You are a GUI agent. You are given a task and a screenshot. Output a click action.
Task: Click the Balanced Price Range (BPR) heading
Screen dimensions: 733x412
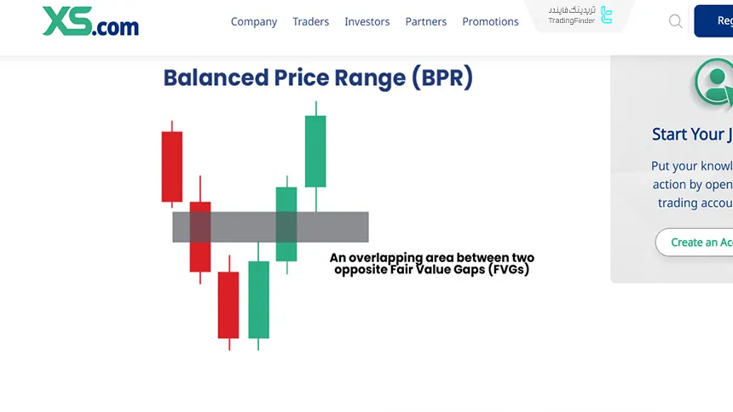point(318,78)
